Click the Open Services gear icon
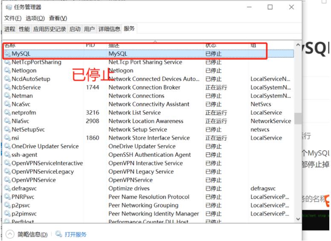331x241 pixels. (x=59, y=234)
